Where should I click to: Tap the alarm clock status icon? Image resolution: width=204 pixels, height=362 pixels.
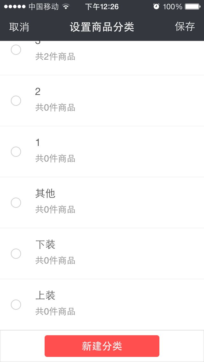click(x=156, y=7)
